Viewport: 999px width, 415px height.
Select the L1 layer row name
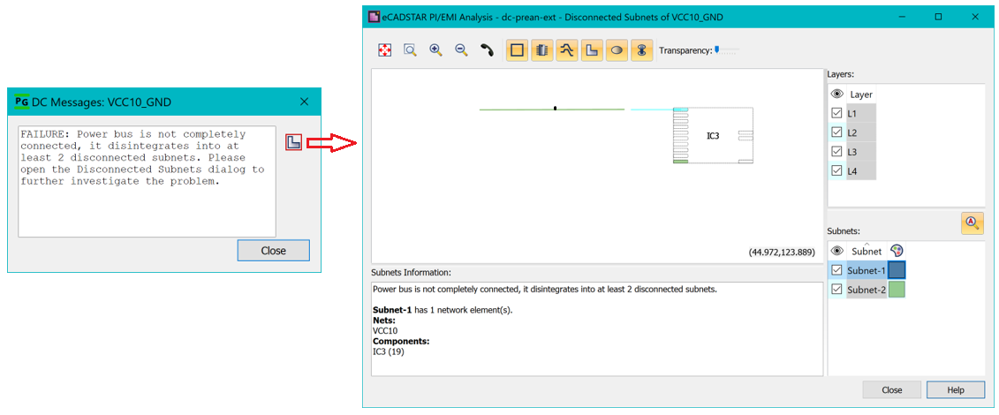tap(861, 113)
